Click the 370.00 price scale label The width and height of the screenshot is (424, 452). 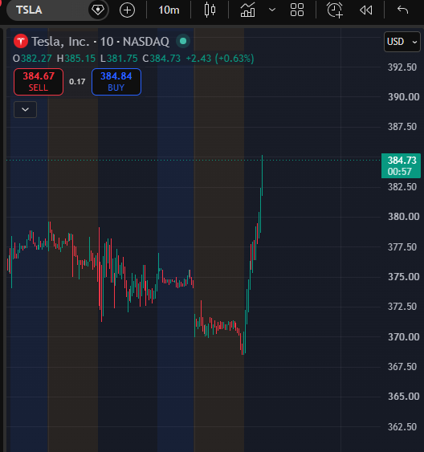pos(404,336)
